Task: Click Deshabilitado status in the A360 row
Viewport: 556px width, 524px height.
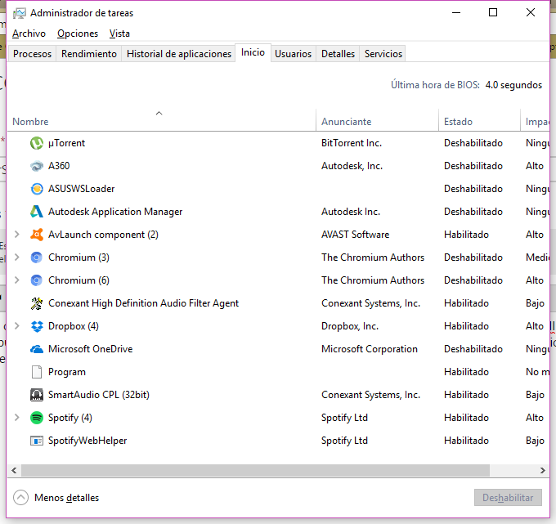Action: (x=473, y=166)
